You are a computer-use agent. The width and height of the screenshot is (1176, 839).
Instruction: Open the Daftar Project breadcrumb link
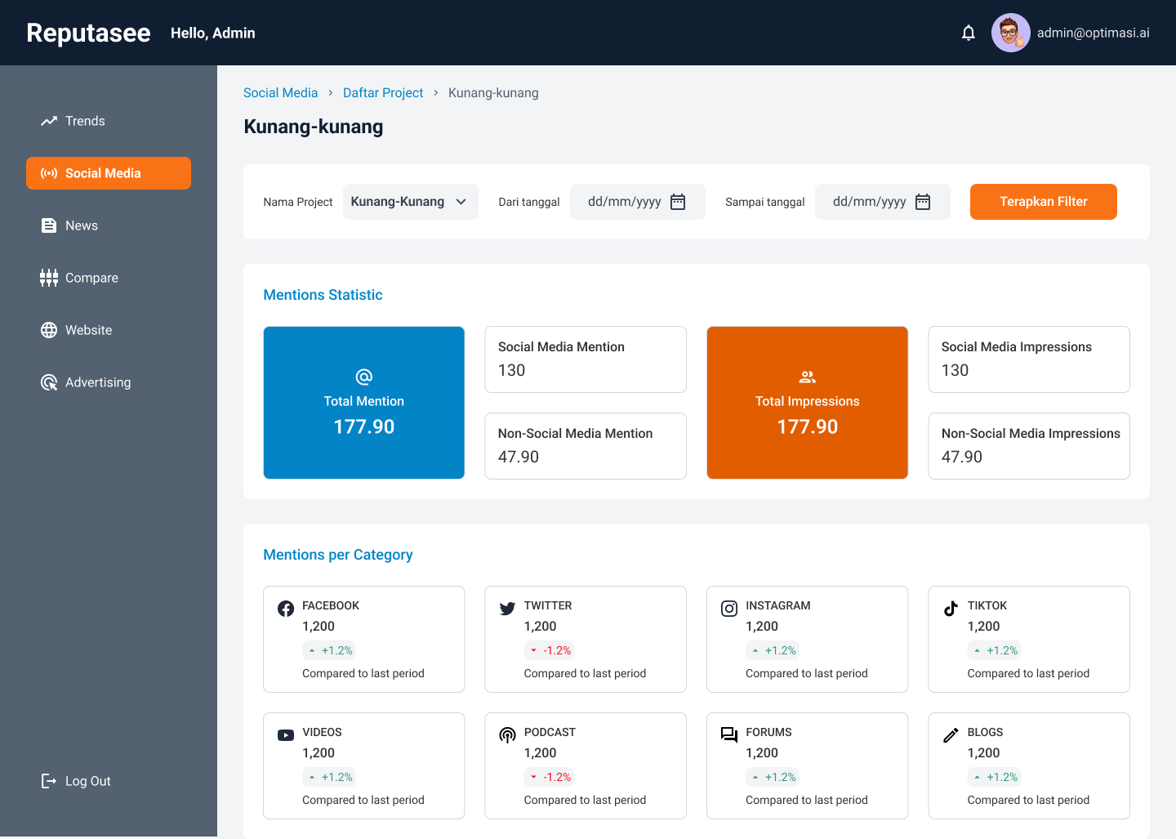click(382, 92)
